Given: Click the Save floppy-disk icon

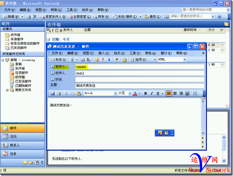Looking at the screenshot, I should [x=53, y=93].
